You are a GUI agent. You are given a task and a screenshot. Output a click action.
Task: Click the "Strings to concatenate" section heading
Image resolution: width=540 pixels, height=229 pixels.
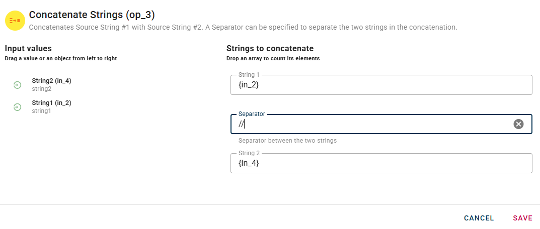(x=270, y=49)
